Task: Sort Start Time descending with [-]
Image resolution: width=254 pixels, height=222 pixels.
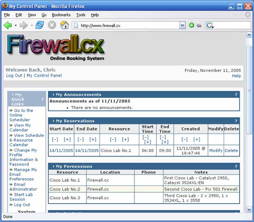Action: (x=145, y=137)
